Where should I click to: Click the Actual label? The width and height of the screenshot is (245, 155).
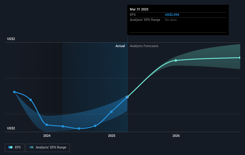click(x=120, y=46)
